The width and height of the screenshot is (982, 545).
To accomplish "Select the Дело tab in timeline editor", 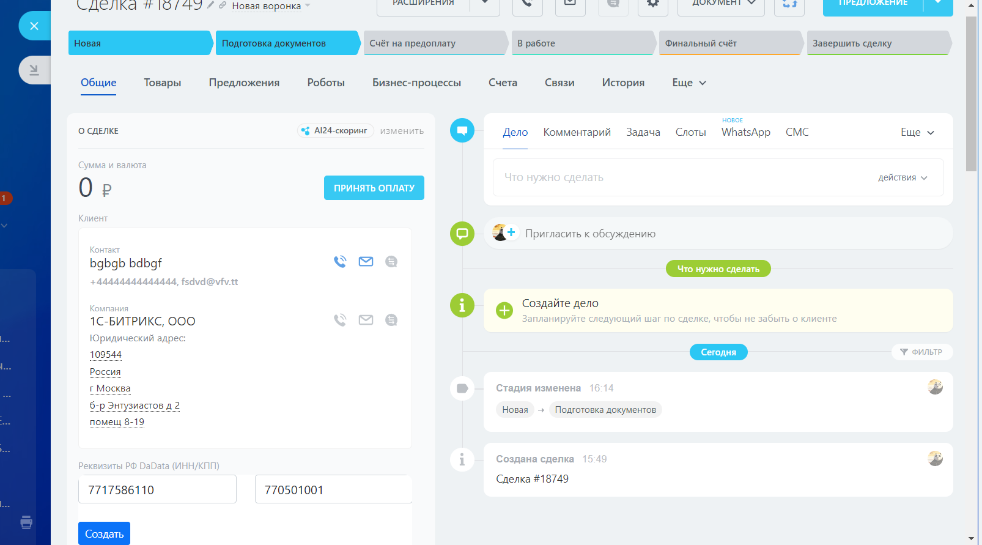I will (x=515, y=132).
